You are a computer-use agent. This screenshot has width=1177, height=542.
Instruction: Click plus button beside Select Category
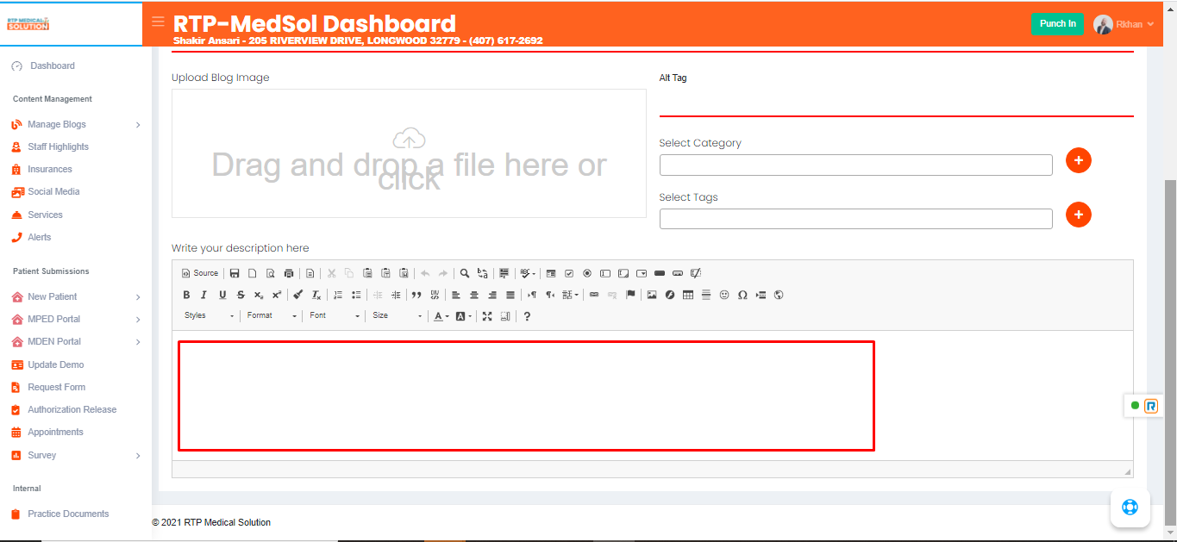point(1079,160)
